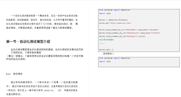Viewport: 181px width, 97px height.
Task: Click the line starting "（概念）被提出"
Action: pyautogui.click(x=45, y=56)
